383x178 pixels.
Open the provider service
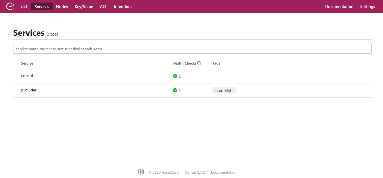point(29,90)
